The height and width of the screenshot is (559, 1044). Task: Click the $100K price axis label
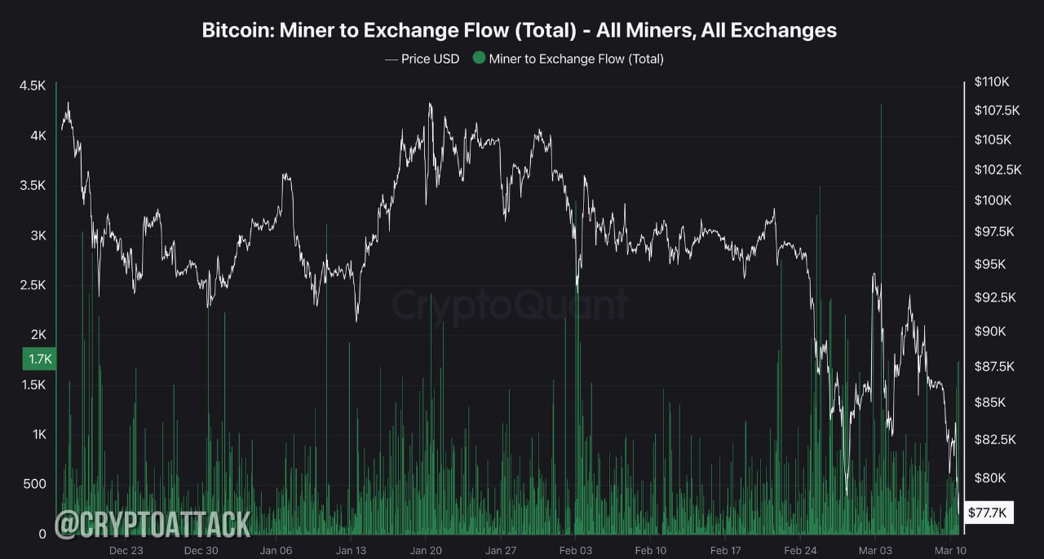(x=992, y=200)
